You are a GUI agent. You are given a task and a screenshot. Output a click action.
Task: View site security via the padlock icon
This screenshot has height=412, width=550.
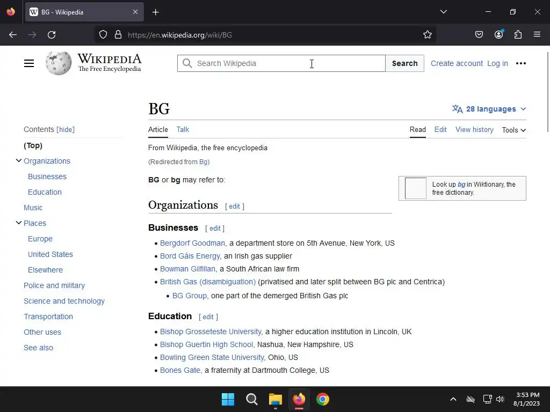[x=118, y=35]
